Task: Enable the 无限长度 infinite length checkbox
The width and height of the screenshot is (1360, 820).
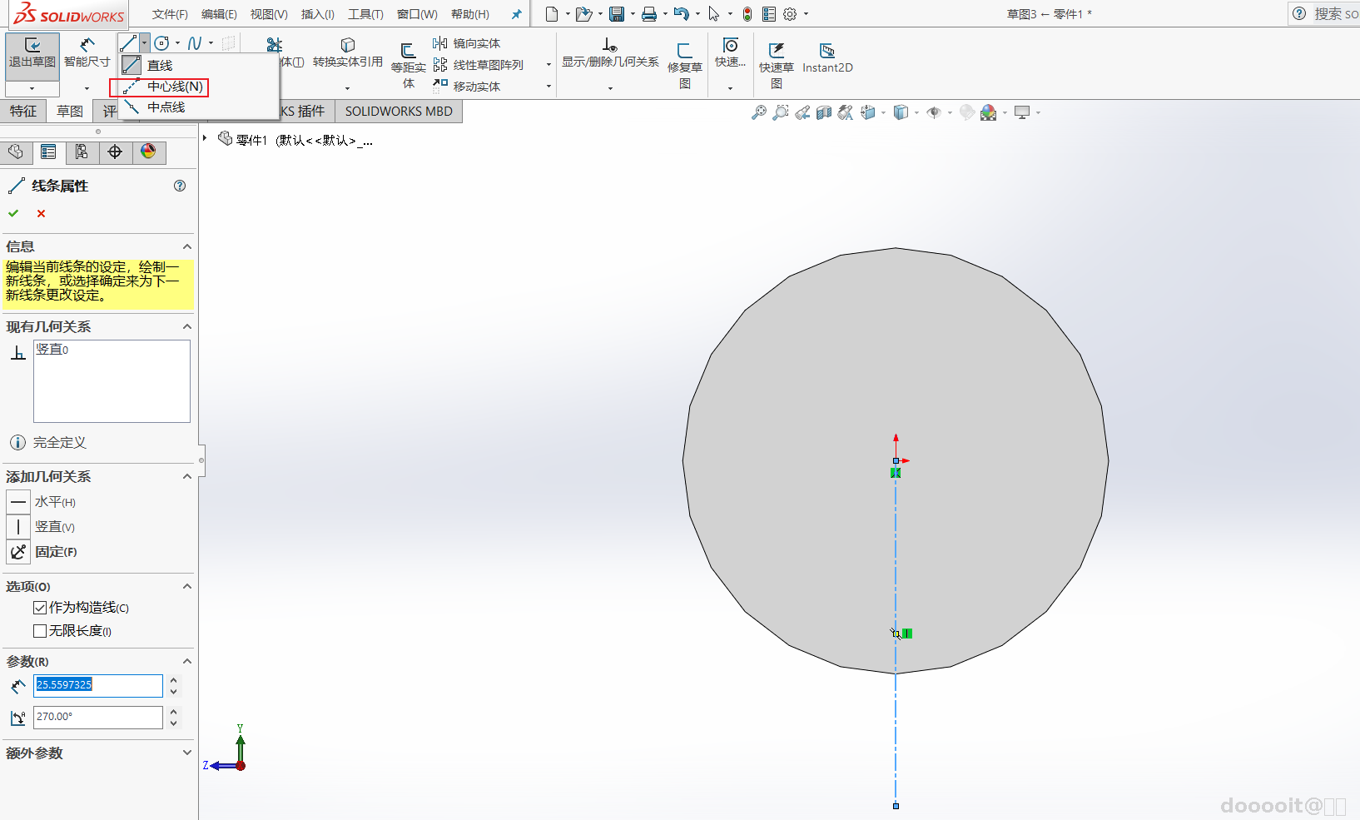Action: pyautogui.click(x=40, y=631)
